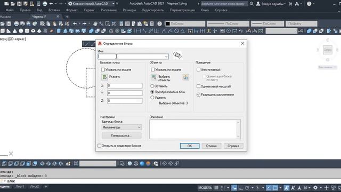Image resolution: width=341 pixels, height=192 pixels.
Task: Select the Sphere solid tool
Action: click(21, 31)
